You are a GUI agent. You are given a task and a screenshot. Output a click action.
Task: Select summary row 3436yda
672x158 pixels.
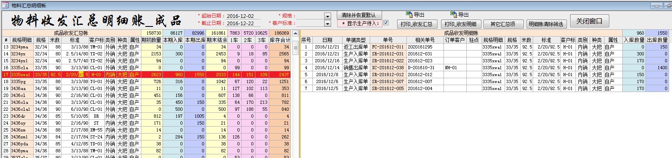pyautogui.click(x=146, y=144)
